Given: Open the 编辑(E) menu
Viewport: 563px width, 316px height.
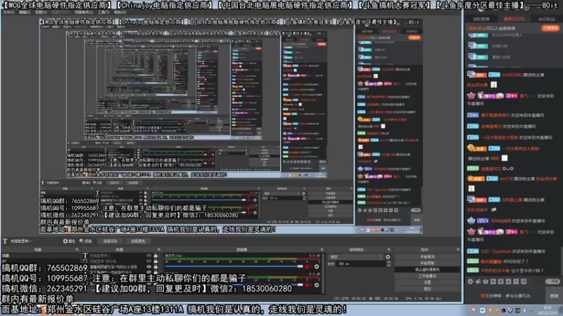Looking at the screenshot, I should pos(25,12).
